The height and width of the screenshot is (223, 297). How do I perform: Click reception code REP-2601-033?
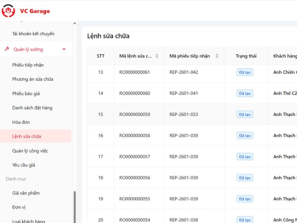(x=183, y=114)
